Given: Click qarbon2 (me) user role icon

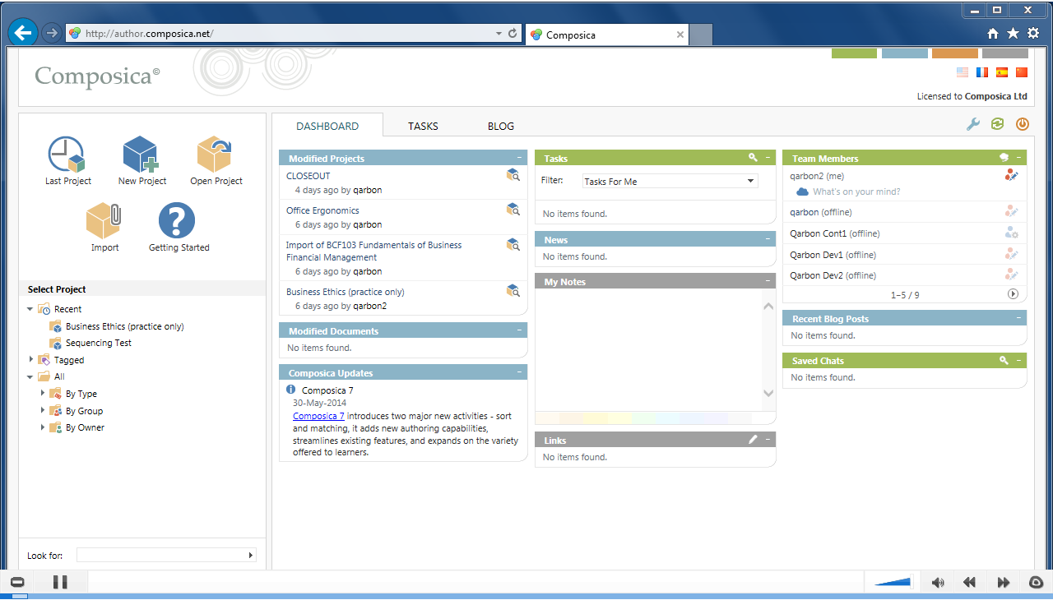Looking at the screenshot, I should coord(1012,175).
